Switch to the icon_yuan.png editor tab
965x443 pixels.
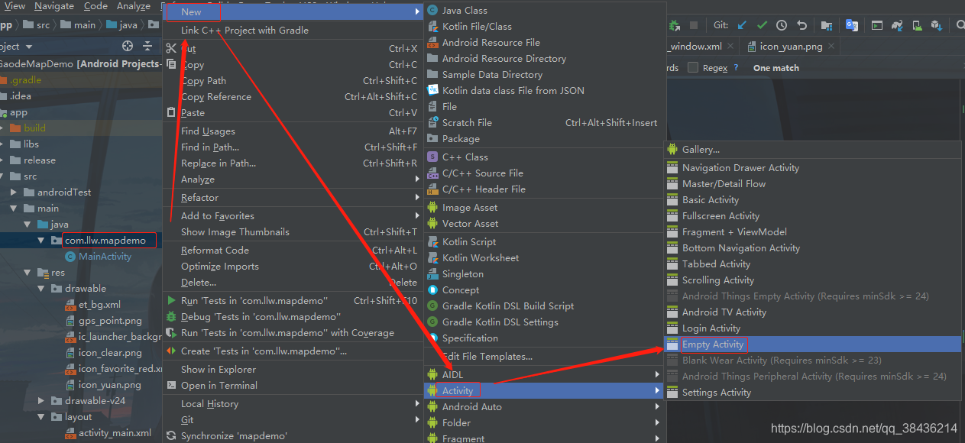point(791,47)
